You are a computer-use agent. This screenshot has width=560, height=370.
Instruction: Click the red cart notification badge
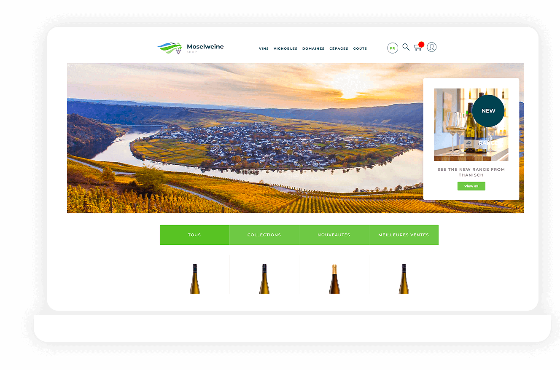tap(421, 44)
